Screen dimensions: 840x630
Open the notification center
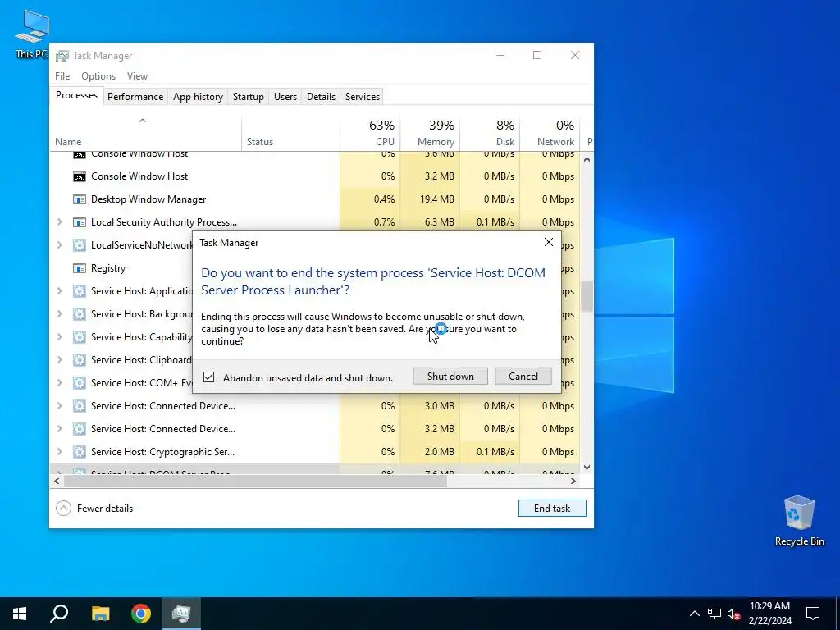click(x=813, y=614)
